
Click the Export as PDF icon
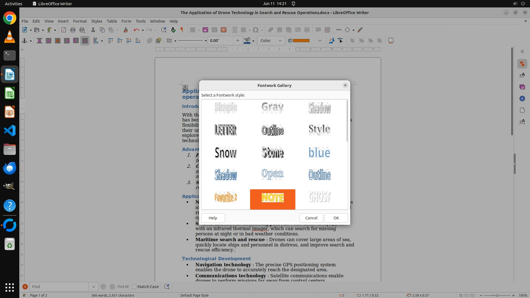[64, 30]
